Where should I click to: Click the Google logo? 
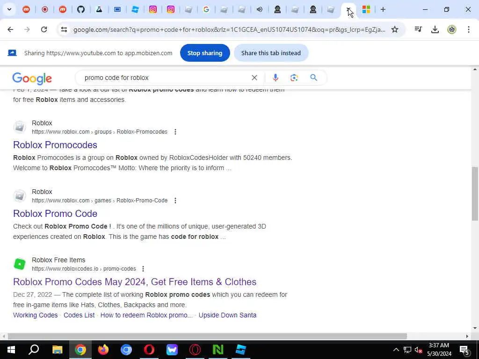point(32,79)
